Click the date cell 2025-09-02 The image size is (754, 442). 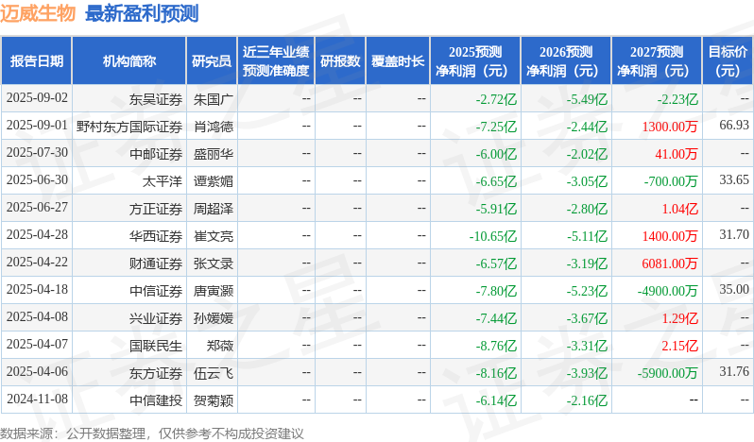click(37, 98)
